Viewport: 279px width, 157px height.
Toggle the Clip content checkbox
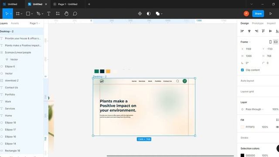click(x=242, y=70)
